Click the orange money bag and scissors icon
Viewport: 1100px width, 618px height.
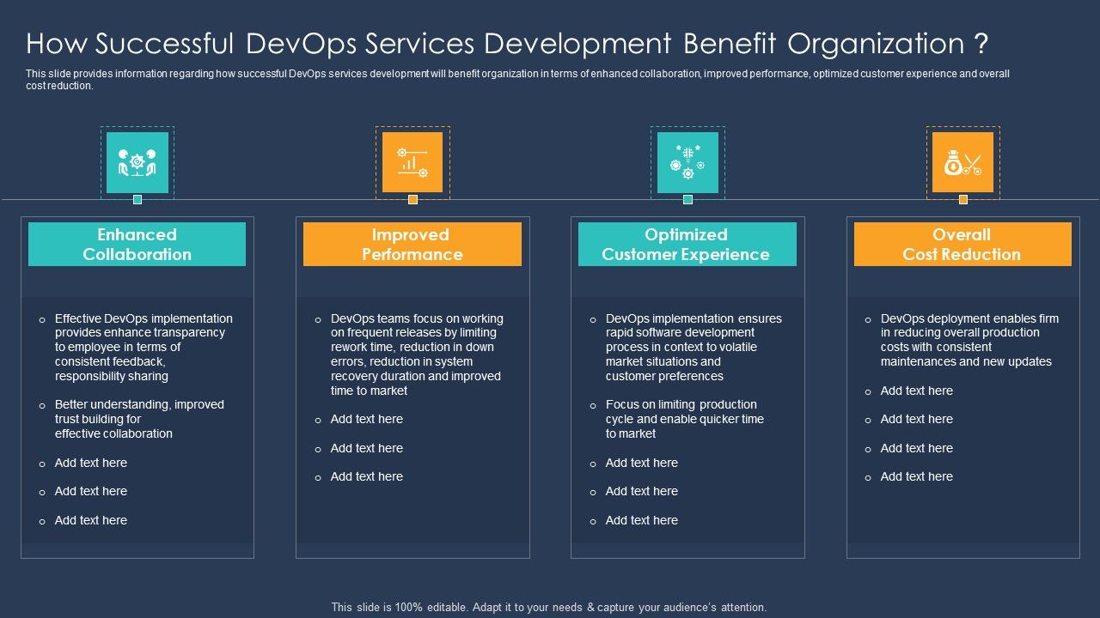pyautogui.click(x=962, y=162)
